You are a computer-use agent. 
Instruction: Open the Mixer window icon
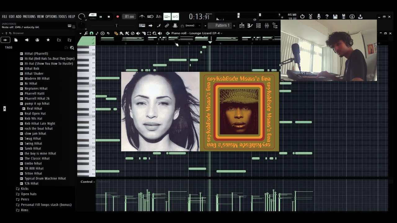[267, 26]
